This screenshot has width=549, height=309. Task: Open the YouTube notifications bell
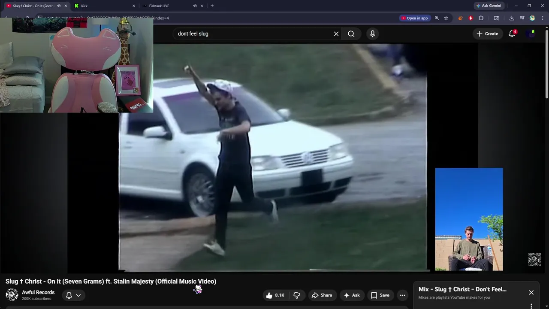[x=512, y=33]
